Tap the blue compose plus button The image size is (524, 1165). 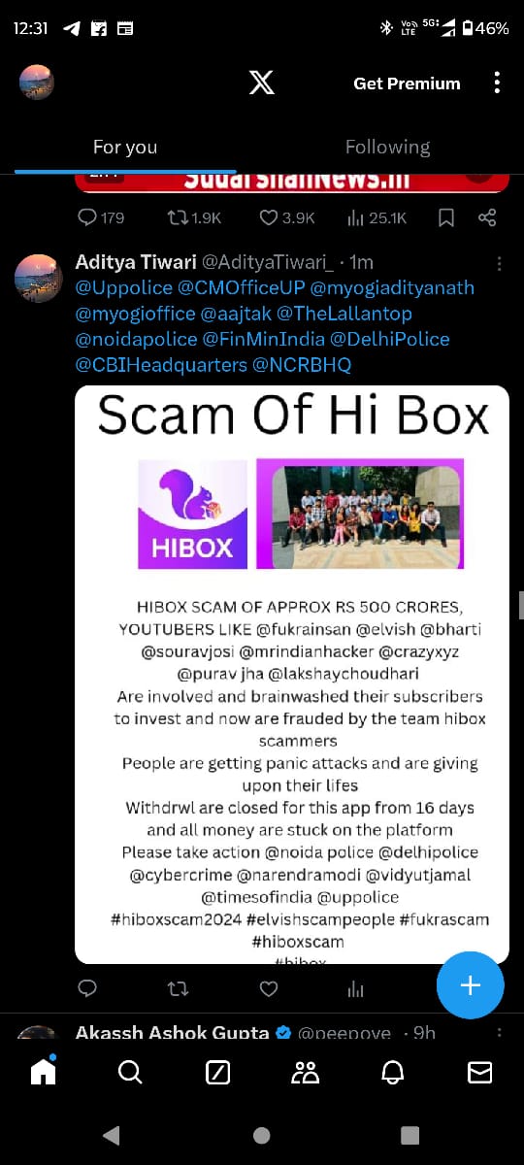471,985
